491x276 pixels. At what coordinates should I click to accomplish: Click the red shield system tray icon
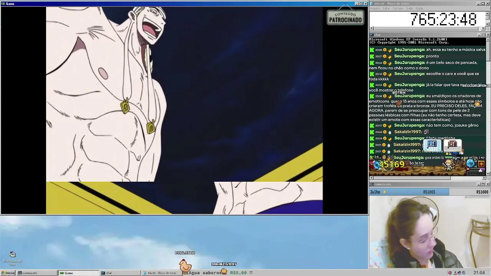pyautogui.click(x=450, y=273)
